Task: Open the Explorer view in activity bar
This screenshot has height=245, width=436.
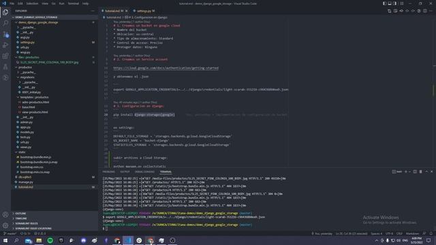Action: [x=5, y=12]
